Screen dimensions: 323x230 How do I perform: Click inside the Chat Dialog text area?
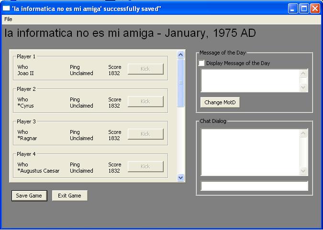(250, 152)
